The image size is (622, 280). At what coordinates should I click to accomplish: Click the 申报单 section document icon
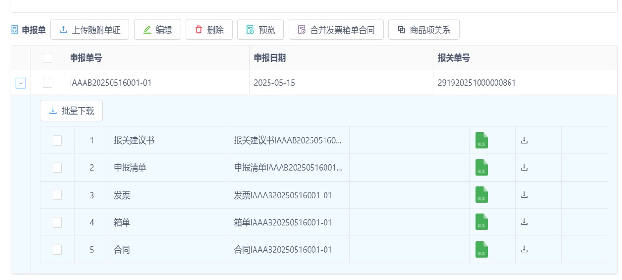[14, 30]
